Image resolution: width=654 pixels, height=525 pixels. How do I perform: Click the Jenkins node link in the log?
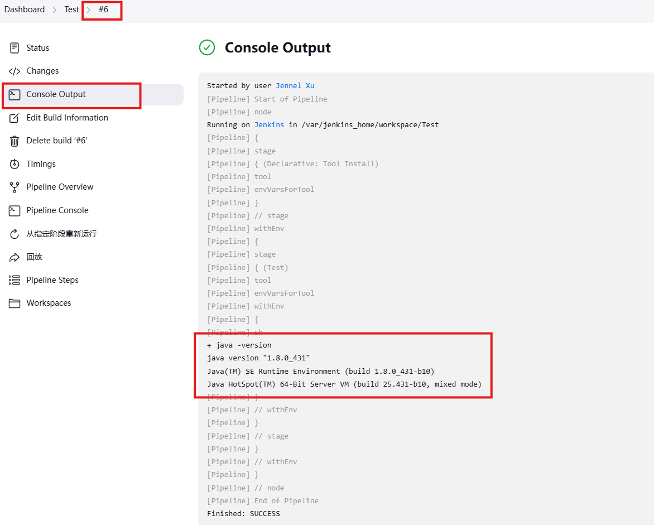coord(269,124)
